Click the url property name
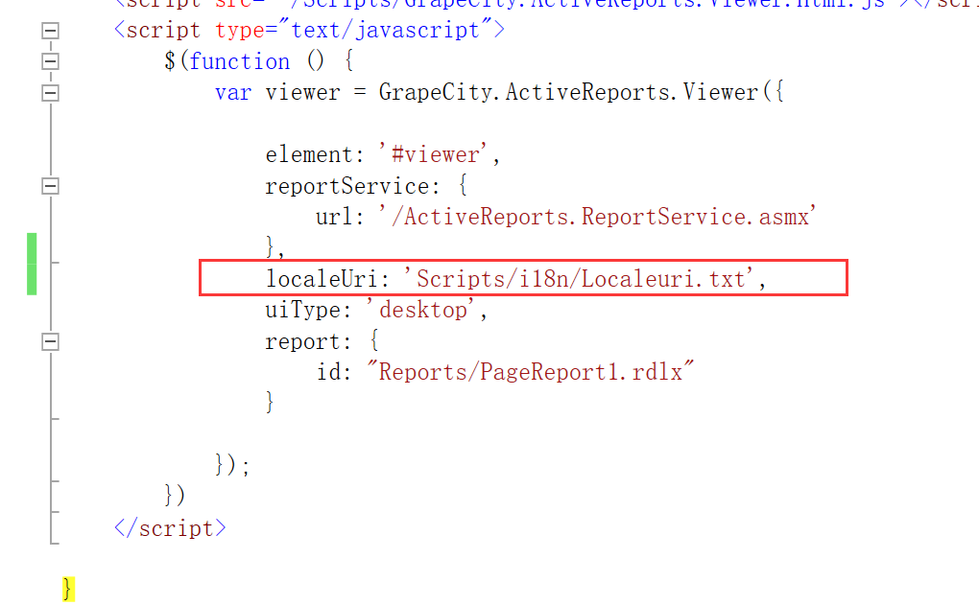This screenshot has width=979, height=605. (334, 217)
